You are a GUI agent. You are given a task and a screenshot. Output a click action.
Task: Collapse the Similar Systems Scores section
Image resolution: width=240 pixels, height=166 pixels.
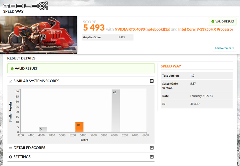(152, 81)
